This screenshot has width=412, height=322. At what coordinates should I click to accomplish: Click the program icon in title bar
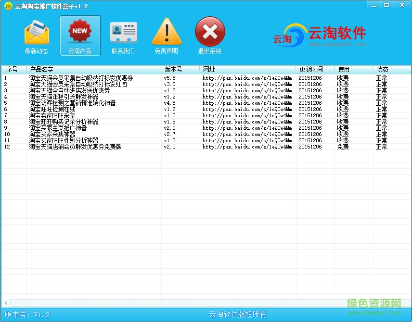click(8, 5)
